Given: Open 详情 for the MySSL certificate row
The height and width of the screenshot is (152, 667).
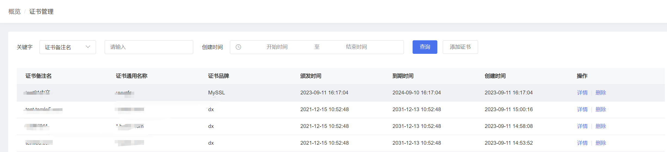Looking at the screenshot, I should point(582,93).
